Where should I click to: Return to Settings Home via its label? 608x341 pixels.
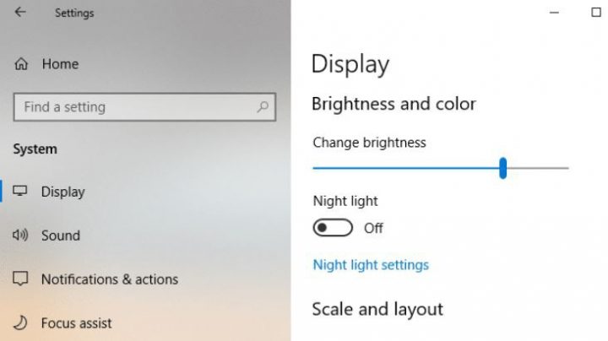pyautogui.click(x=60, y=64)
